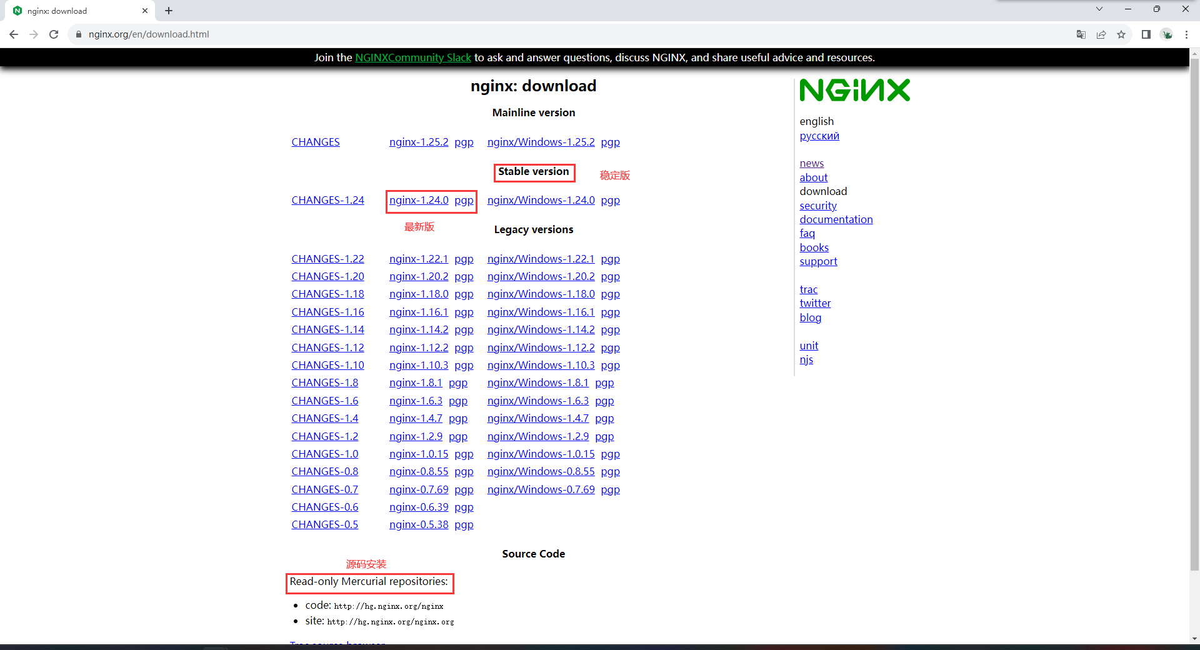Screen dimensions: 1200x650
Task: Download nginx-0.6.39
Action: pyautogui.click(x=419, y=507)
